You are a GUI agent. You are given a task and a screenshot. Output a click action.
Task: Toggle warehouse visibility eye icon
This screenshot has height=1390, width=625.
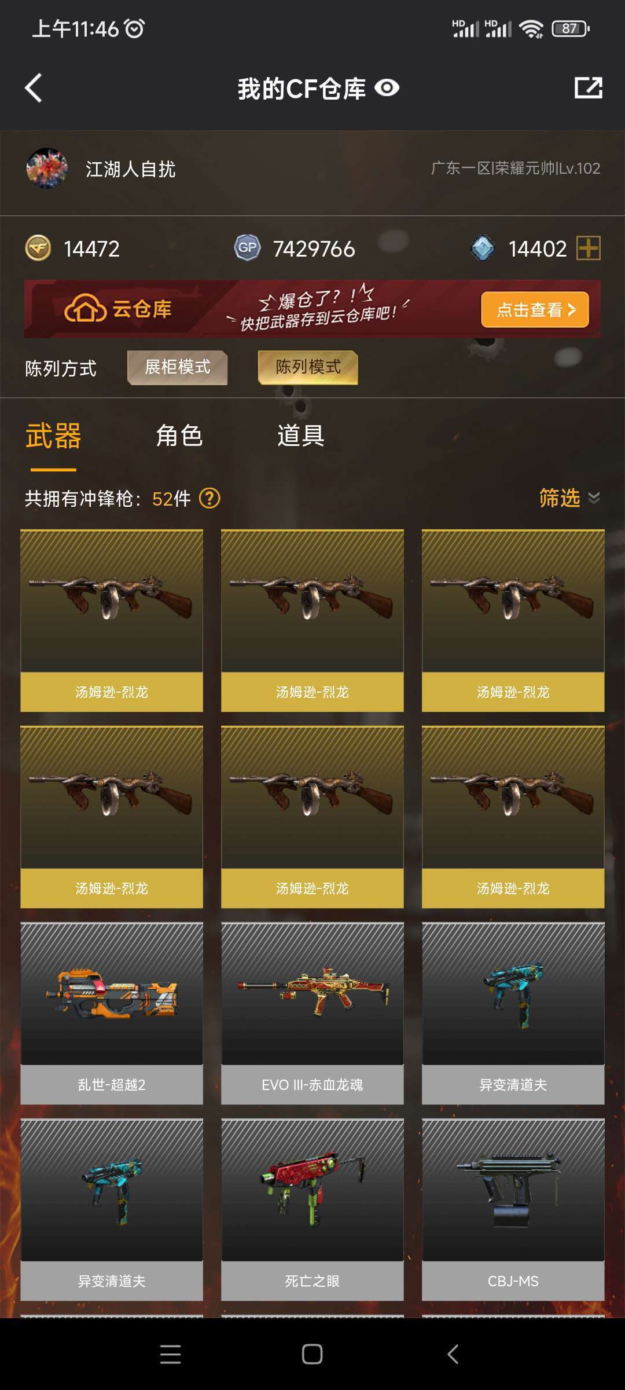click(x=387, y=88)
